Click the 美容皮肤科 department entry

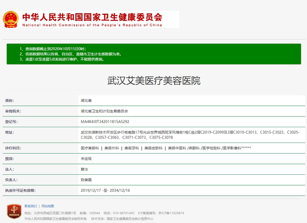coord(153,148)
